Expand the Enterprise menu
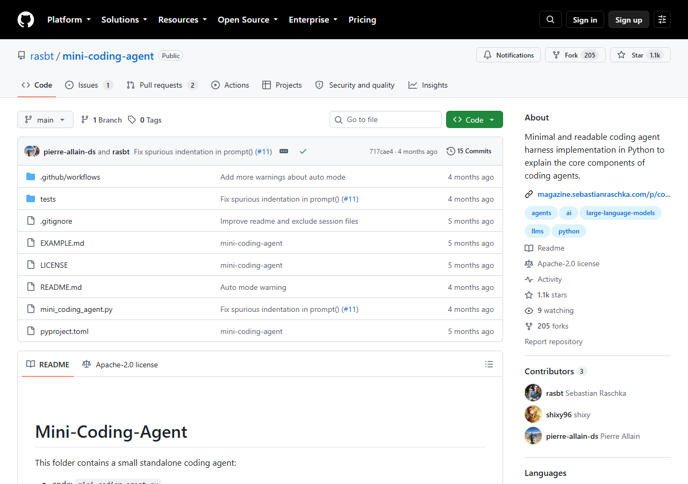Viewport: 688px width, 484px height. (313, 20)
